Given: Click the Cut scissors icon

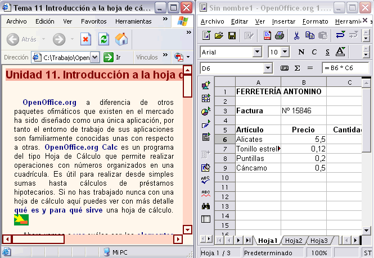Looking at the screenshot, I should coord(296,36).
